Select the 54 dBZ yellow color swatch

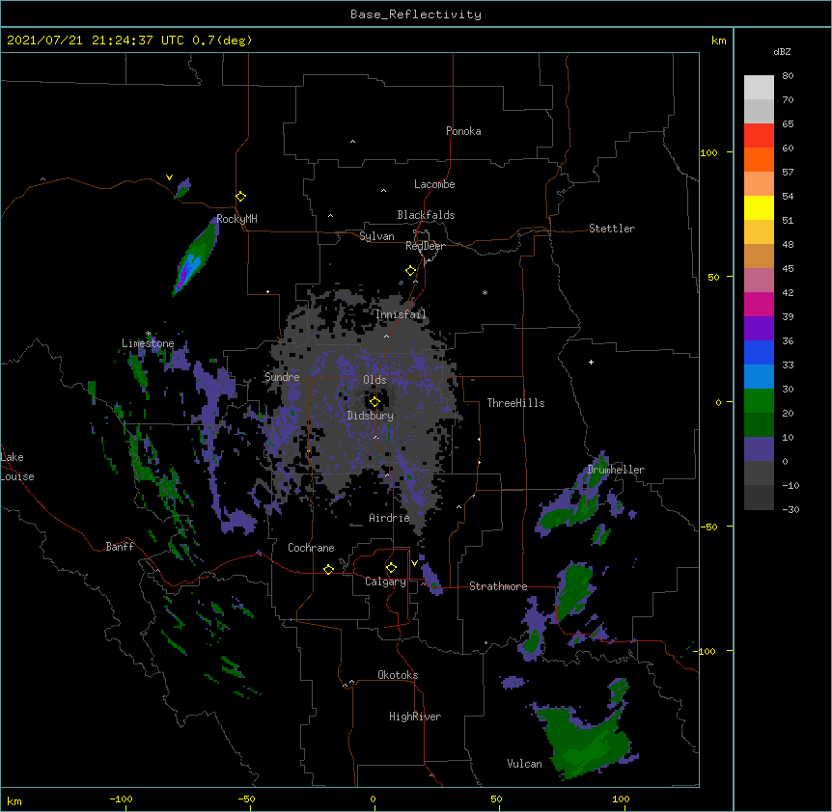[759, 207]
